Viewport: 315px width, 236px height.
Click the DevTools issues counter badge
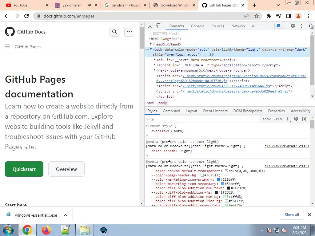tap(280, 26)
